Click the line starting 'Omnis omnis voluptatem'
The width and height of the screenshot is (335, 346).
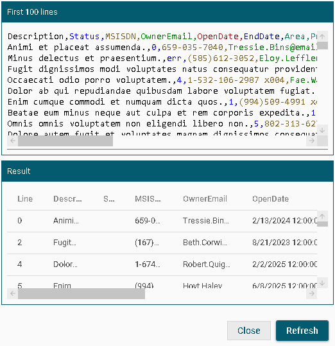[162, 124]
